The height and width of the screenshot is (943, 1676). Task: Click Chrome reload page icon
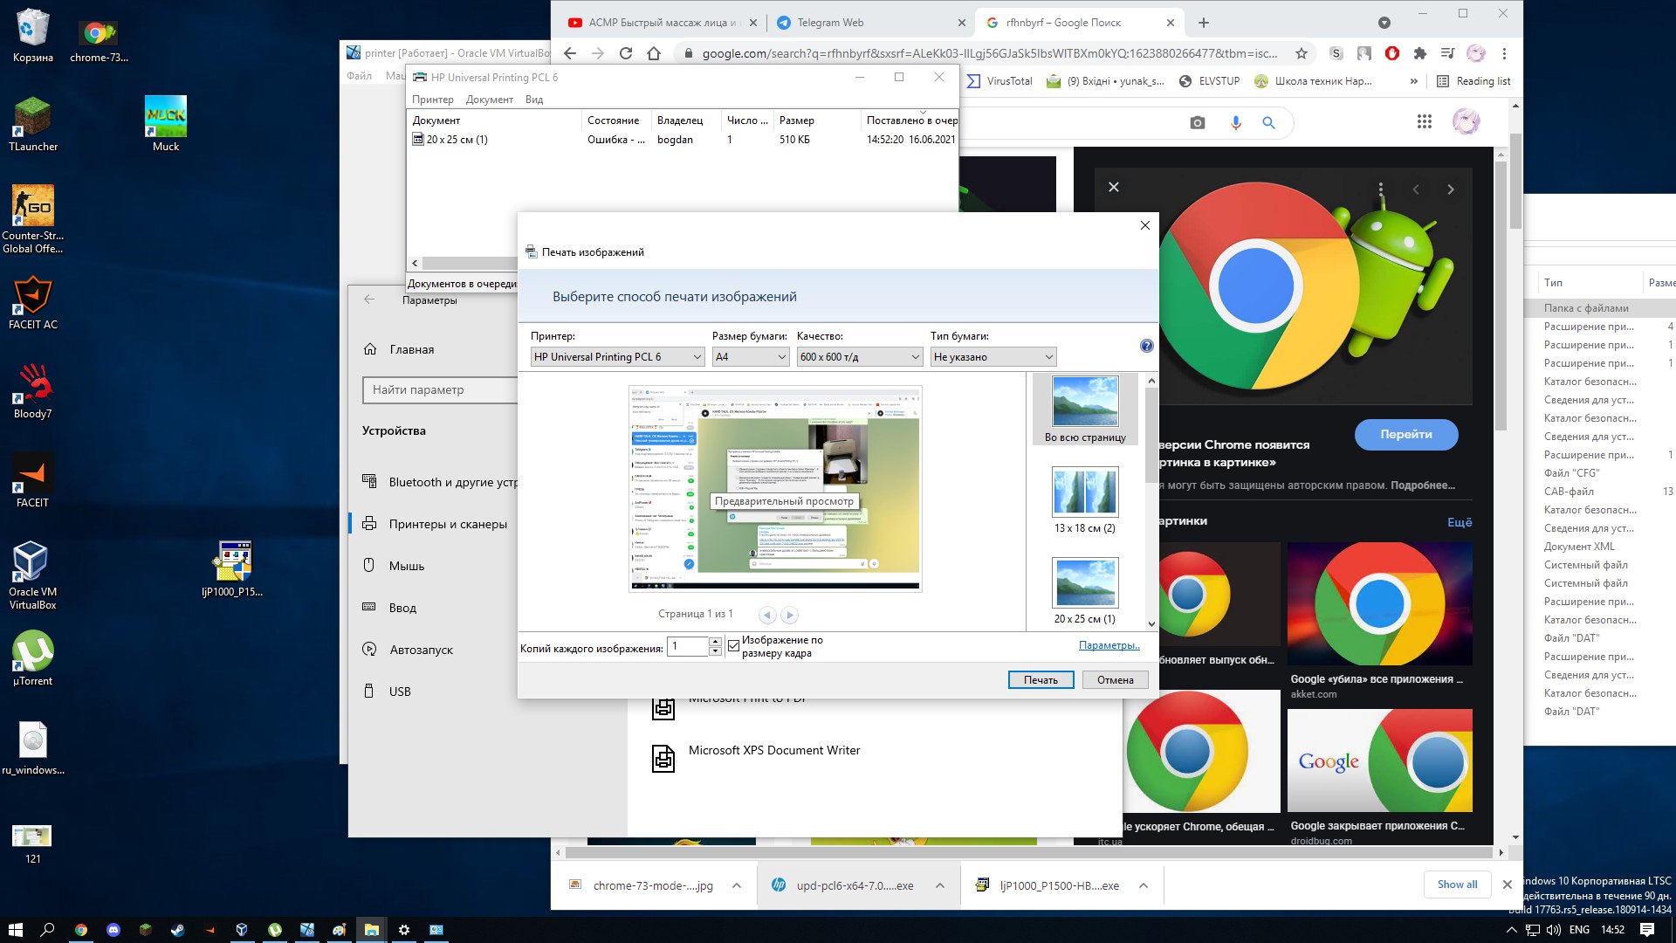625,53
